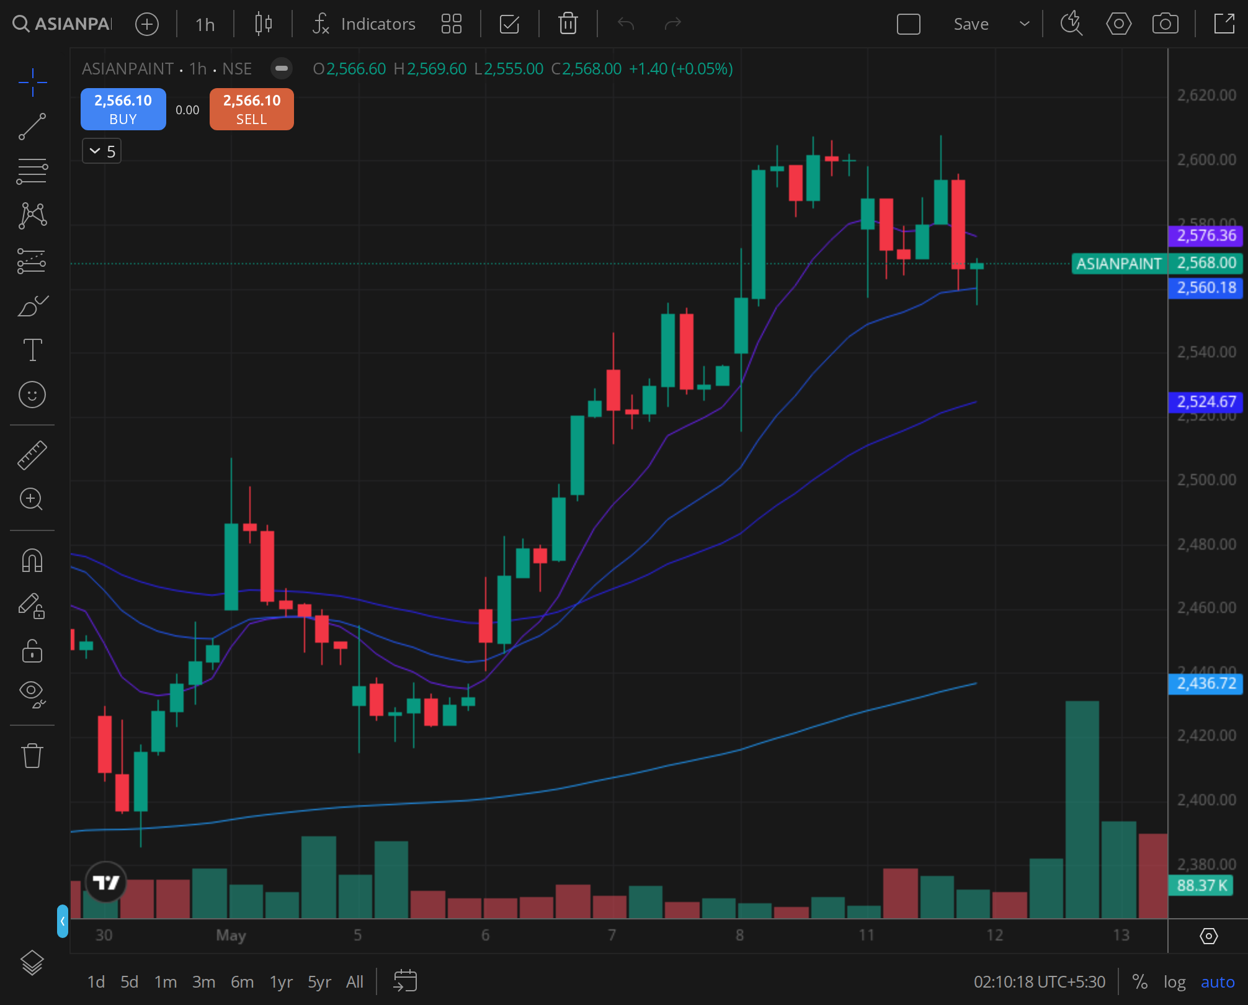Select the crosshair cursor tool
This screenshot has height=1005, width=1248.
pyautogui.click(x=32, y=82)
